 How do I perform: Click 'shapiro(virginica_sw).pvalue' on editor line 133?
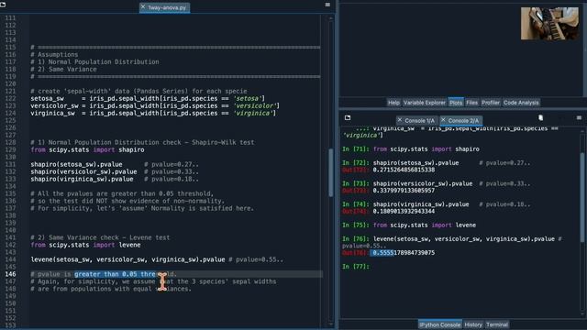tap(82, 180)
